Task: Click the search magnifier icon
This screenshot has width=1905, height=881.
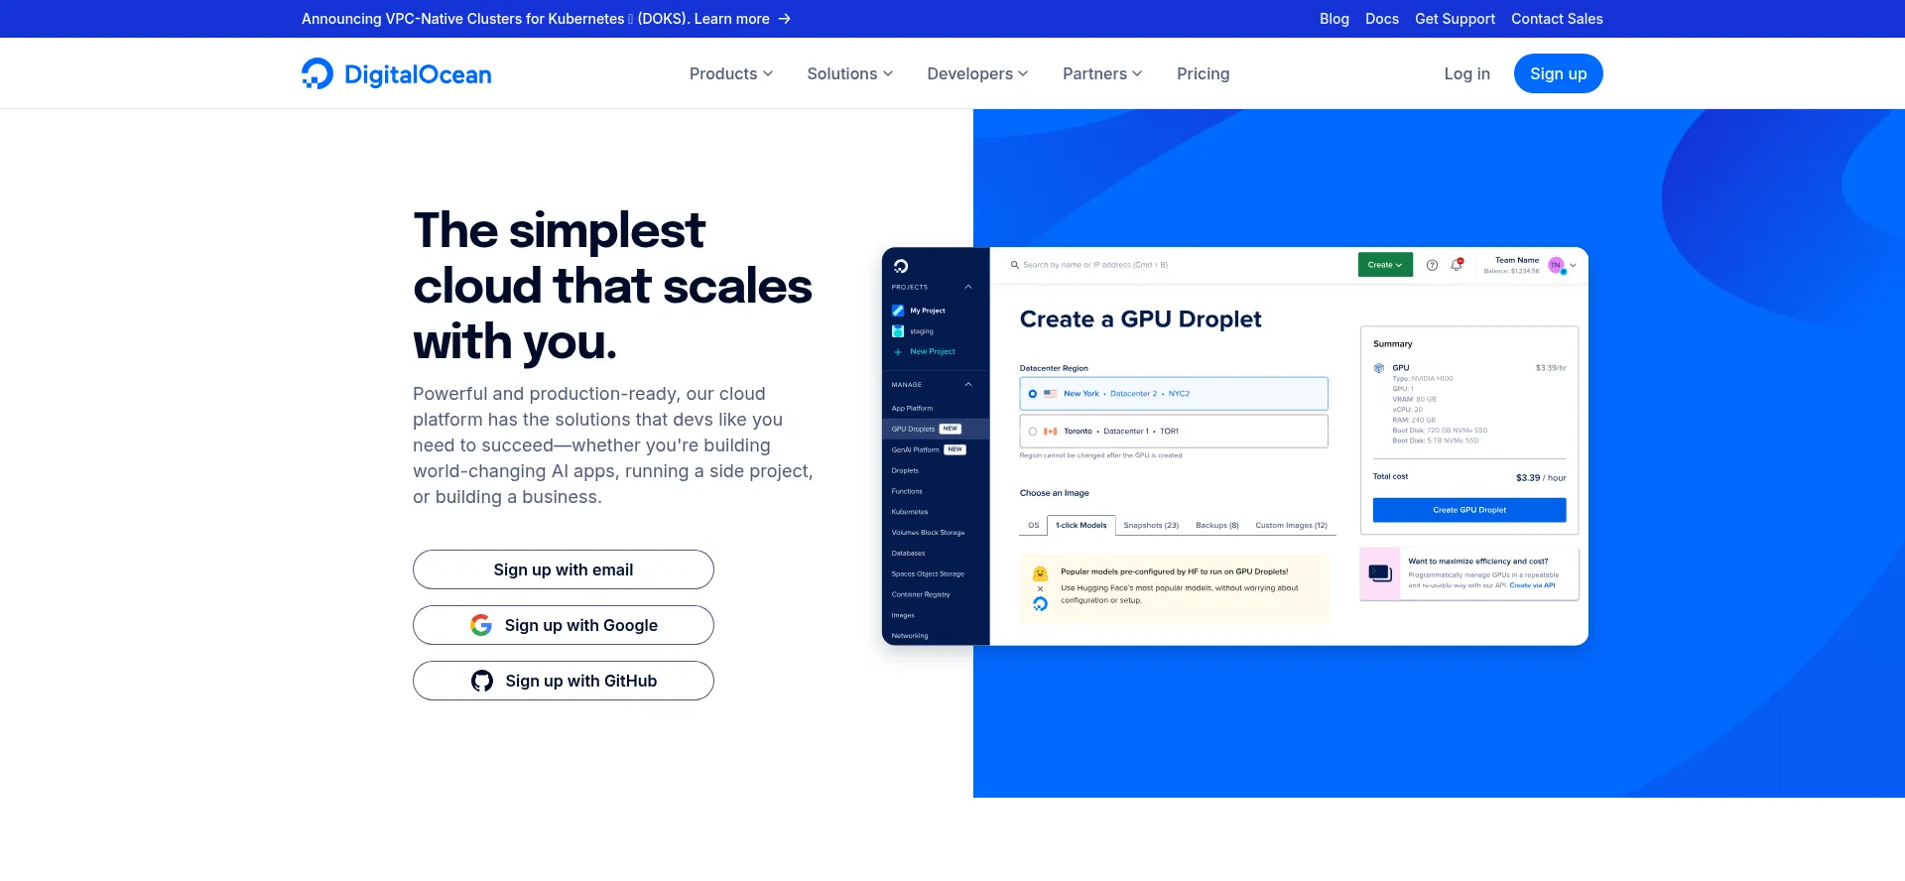Action: (1014, 265)
